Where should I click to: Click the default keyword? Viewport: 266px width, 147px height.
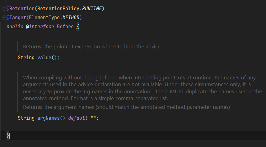click(x=78, y=118)
